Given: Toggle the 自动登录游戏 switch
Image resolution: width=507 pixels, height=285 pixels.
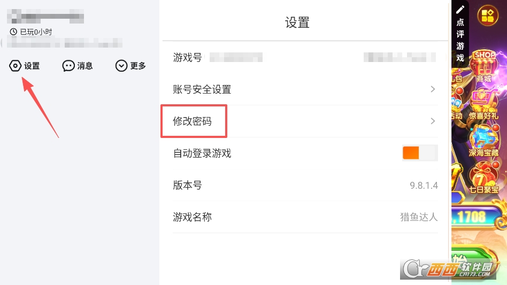Looking at the screenshot, I should pos(420,153).
